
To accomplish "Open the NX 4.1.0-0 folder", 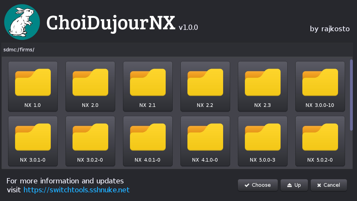I will [x=205, y=141].
